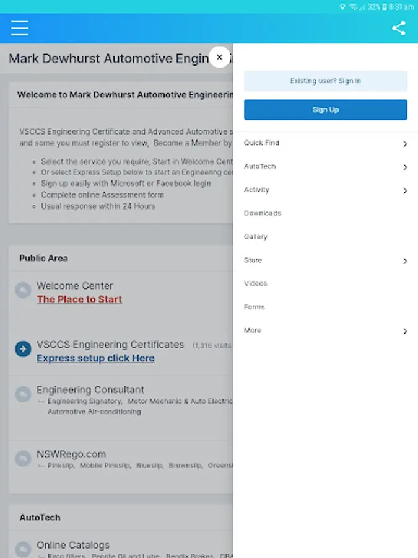This screenshot has width=418, height=558.
Task: Click Express setup click Here link
Action: coord(95,358)
